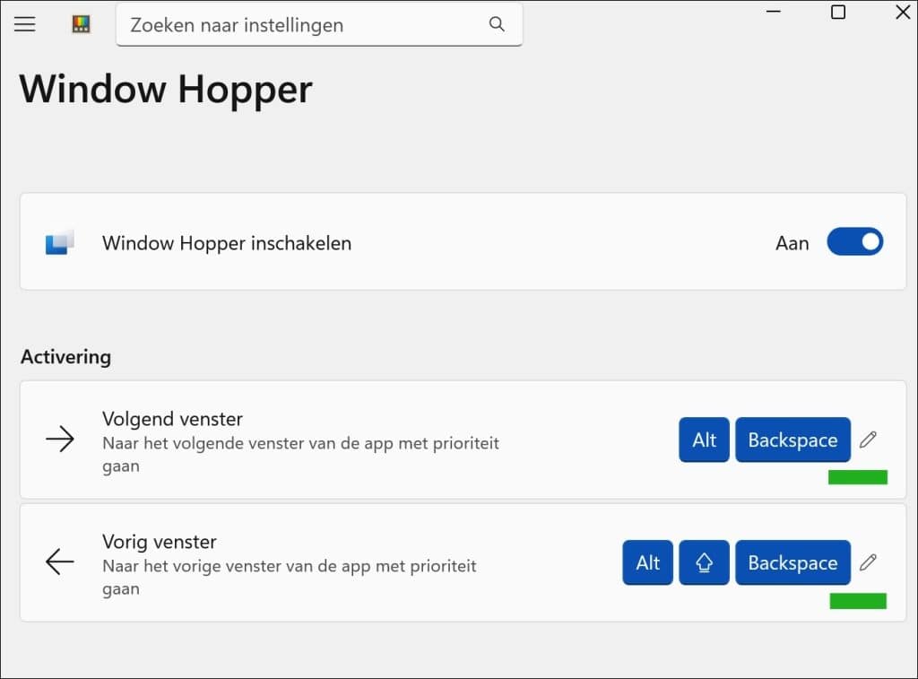Click the Alt key in the Vorig venster shortcut
Image resolution: width=918 pixels, height=679 pixels.
click(647, 562)
